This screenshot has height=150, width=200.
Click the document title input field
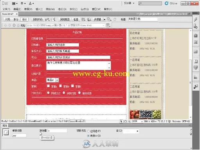click(143, 19)
